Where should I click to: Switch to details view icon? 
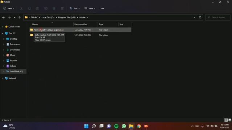(x=226, y=120)
